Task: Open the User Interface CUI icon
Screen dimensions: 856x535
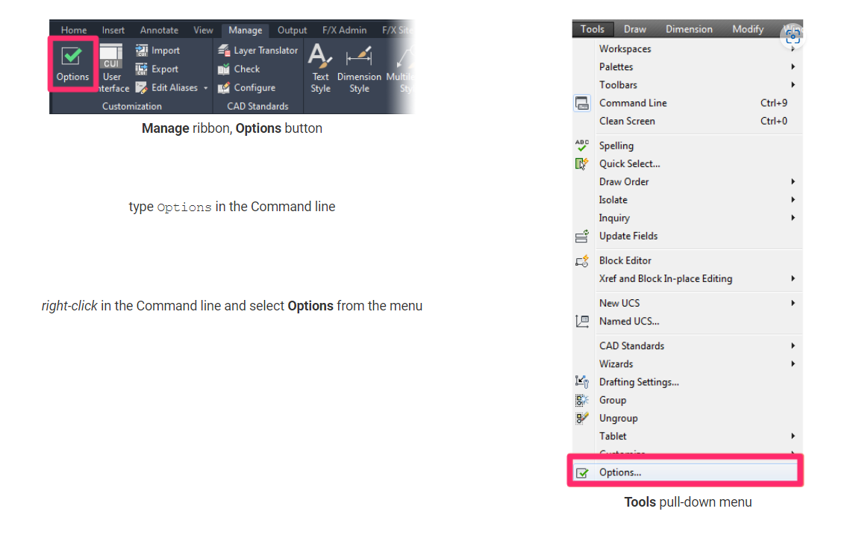Action: (110, 56)
